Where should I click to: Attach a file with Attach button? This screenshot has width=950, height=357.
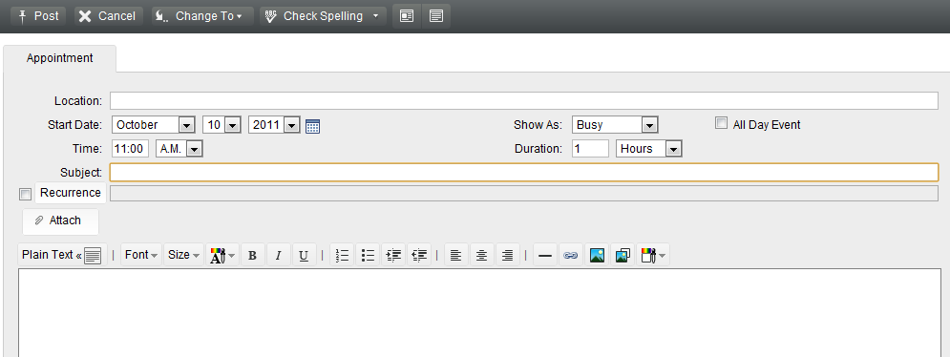[60, 221]
